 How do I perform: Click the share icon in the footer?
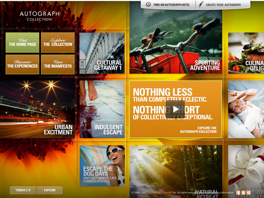coord(248,193)
